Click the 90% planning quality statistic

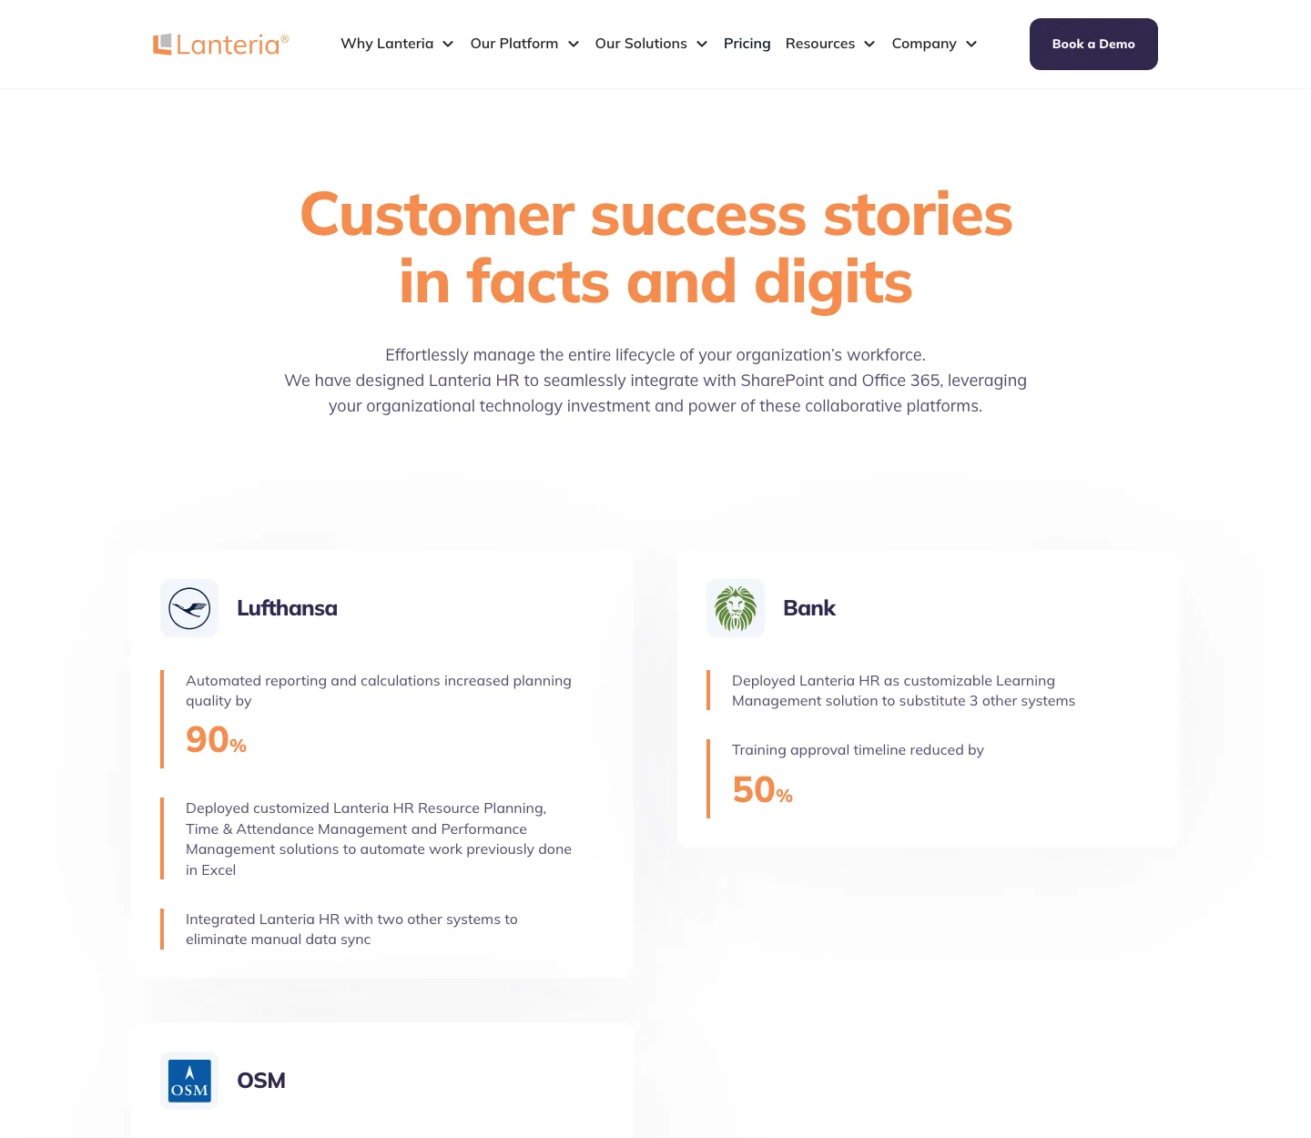(216, 739)
